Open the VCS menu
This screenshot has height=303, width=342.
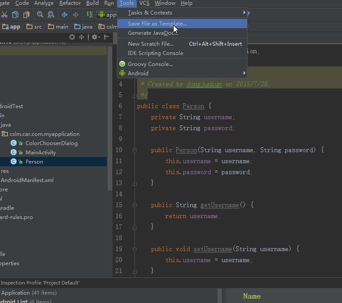[x=144, y=3]
